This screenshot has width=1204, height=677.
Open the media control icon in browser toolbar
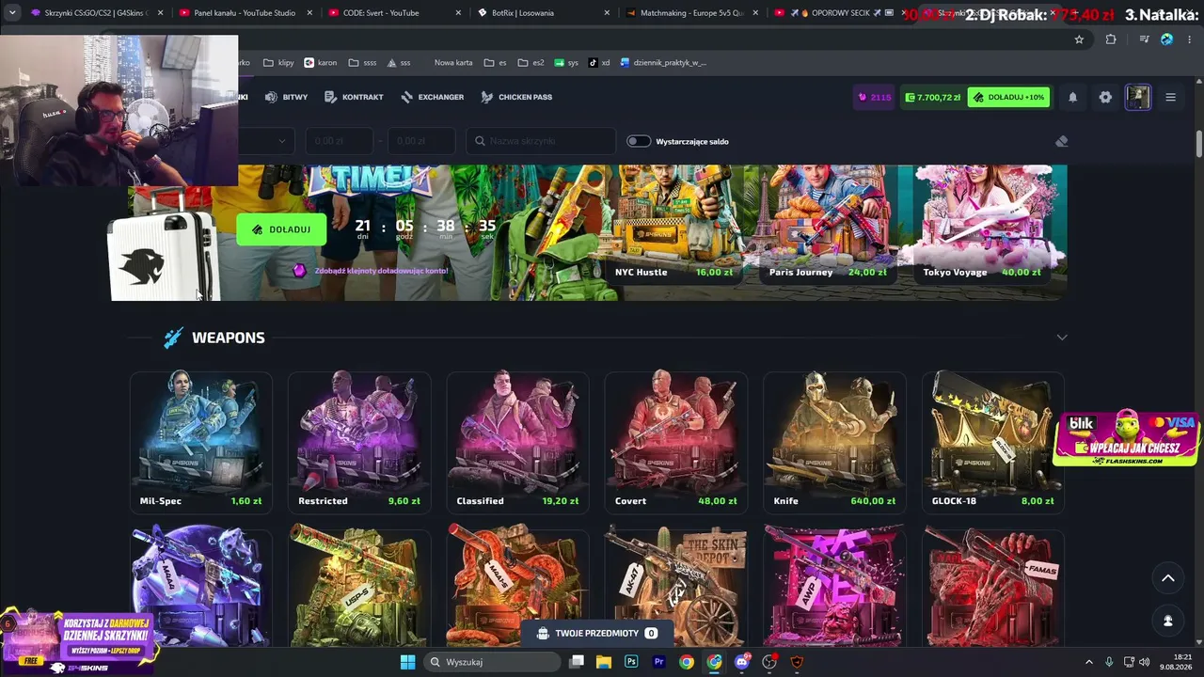pyautogui.click(x=1144, y=39)
